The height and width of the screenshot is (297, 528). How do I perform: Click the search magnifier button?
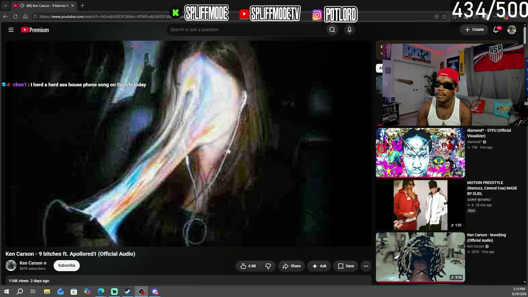332,30
